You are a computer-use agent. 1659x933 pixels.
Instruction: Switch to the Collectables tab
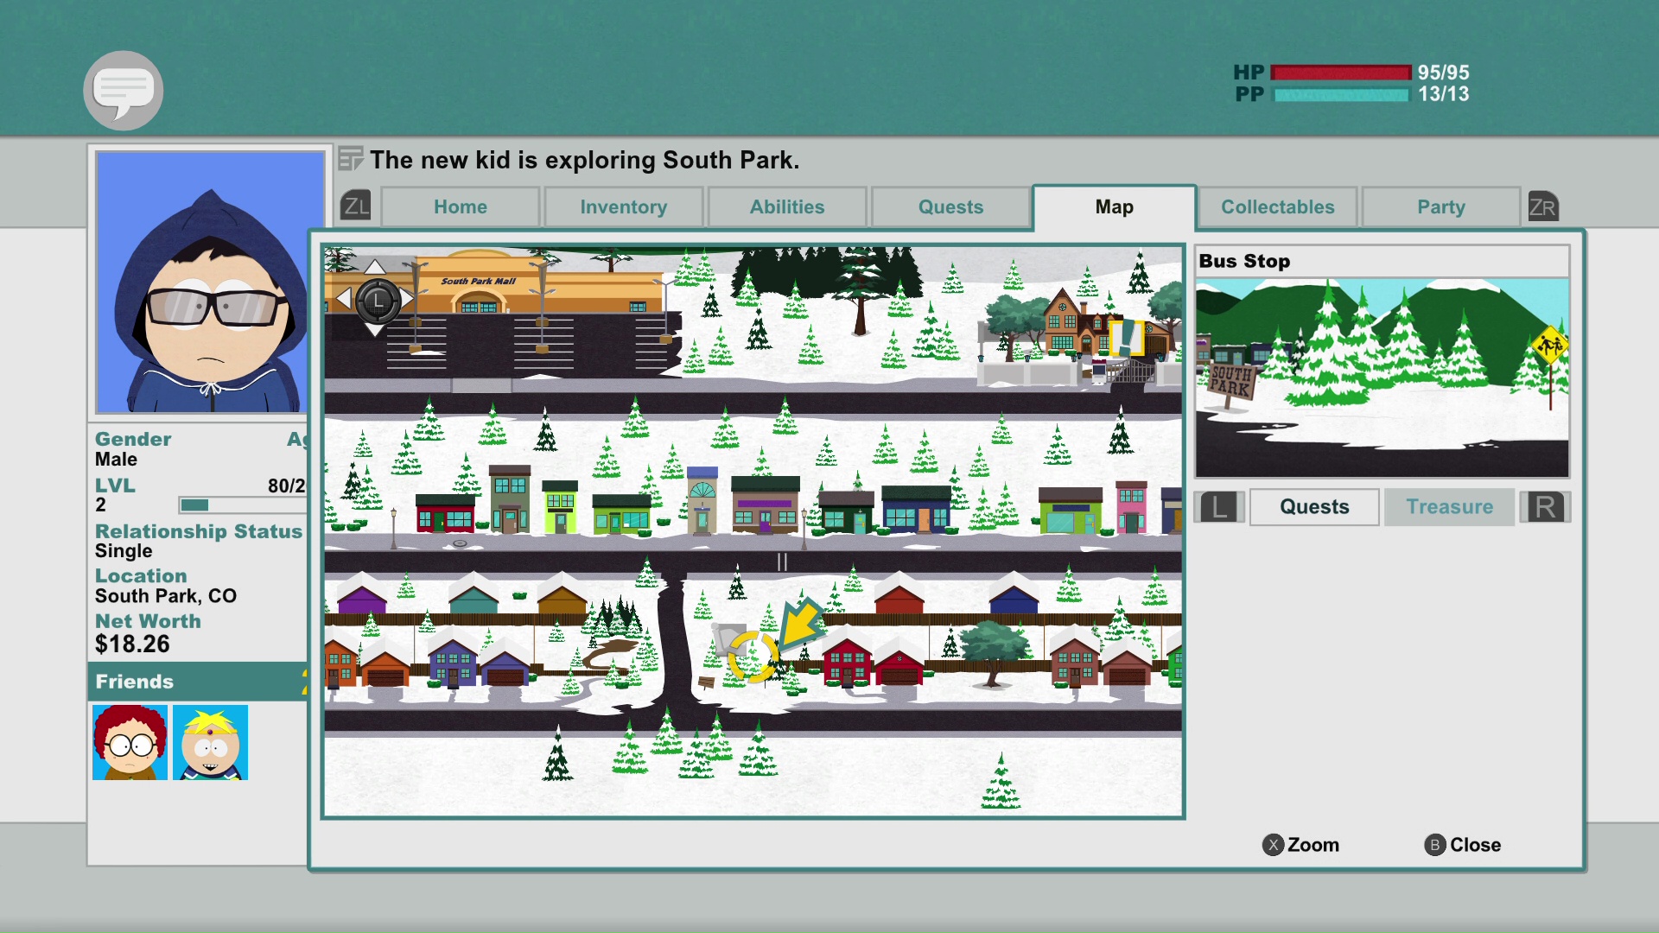[x=1277, y=207]
